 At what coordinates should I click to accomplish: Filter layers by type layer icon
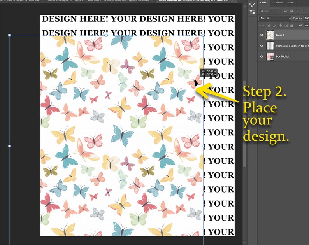pos(298,11)
